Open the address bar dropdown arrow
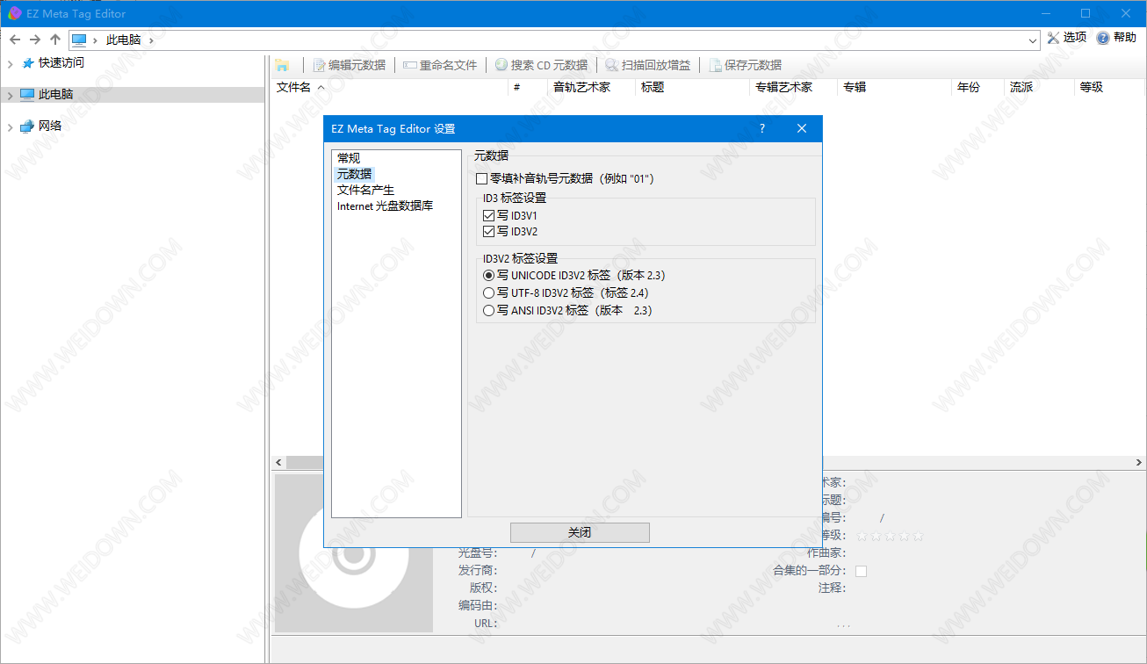 [1033, 40]
